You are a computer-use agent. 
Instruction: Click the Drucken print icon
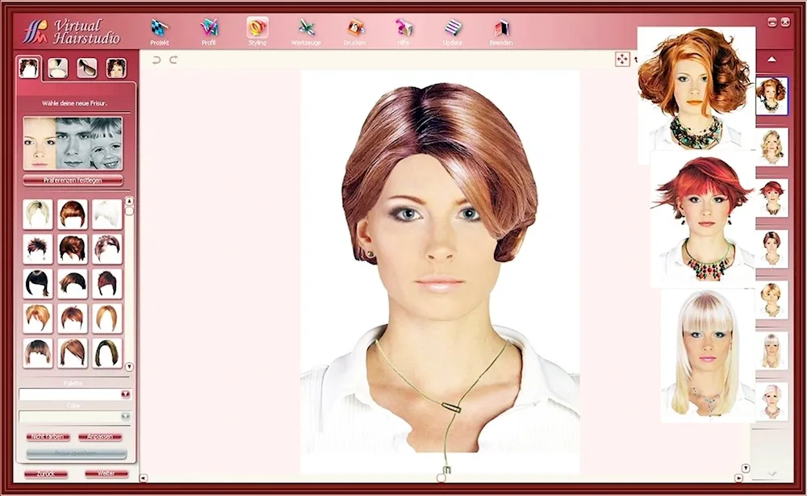[355, 30]
